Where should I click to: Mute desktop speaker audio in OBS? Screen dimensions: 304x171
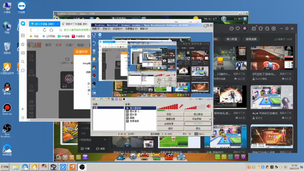coord(209,106)
